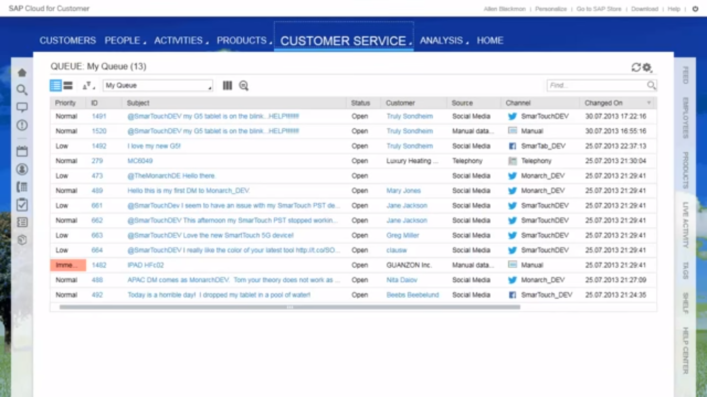Open the calendar icon in the left sidebar
Viewport: 707px width, 397px height.
[22, 151]
